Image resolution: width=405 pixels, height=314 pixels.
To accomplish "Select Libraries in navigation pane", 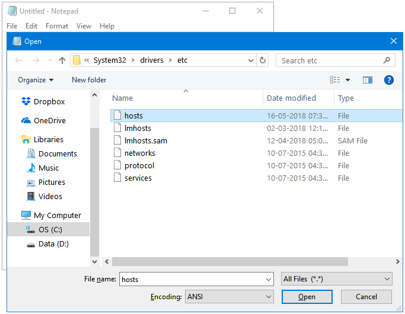I will [x=48, y=139].
